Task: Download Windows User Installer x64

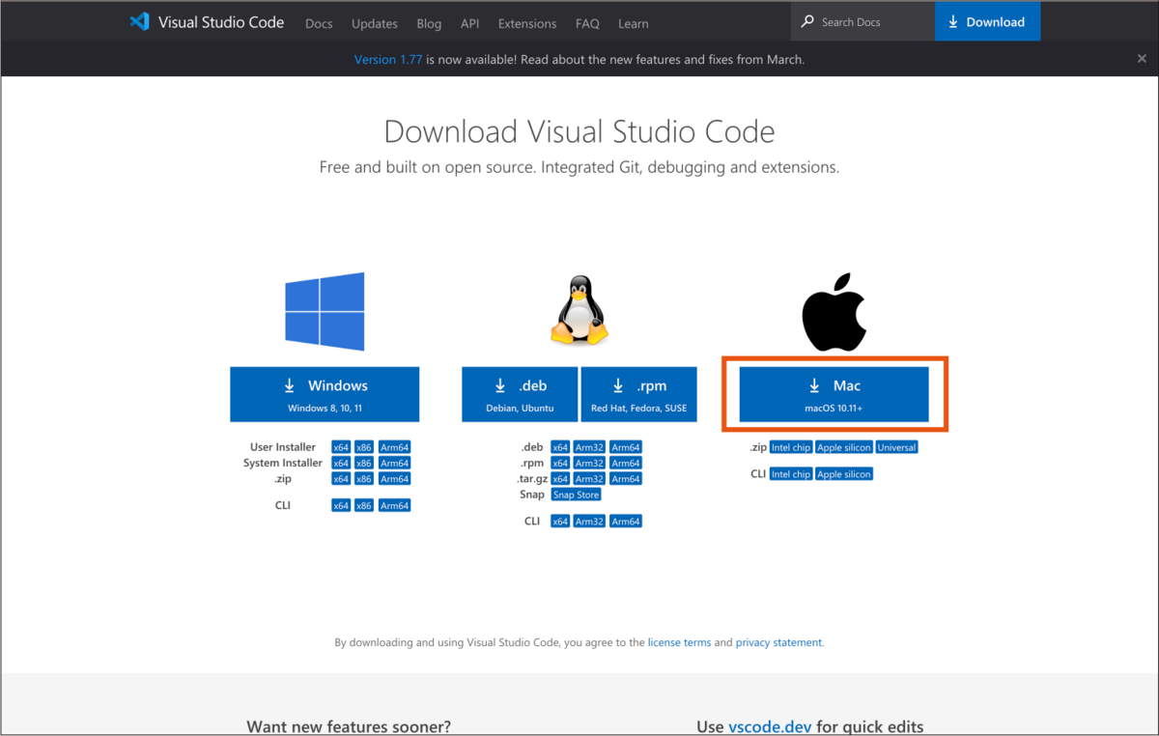Action: tap(341, 448)
